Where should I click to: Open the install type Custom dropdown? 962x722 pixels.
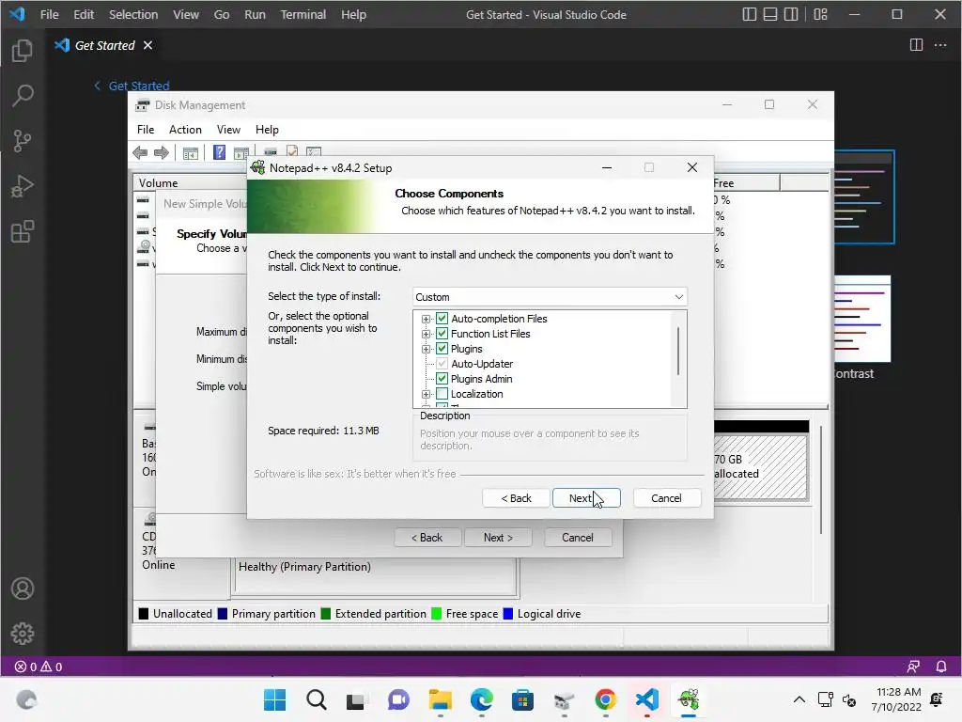tap(550, 296)
